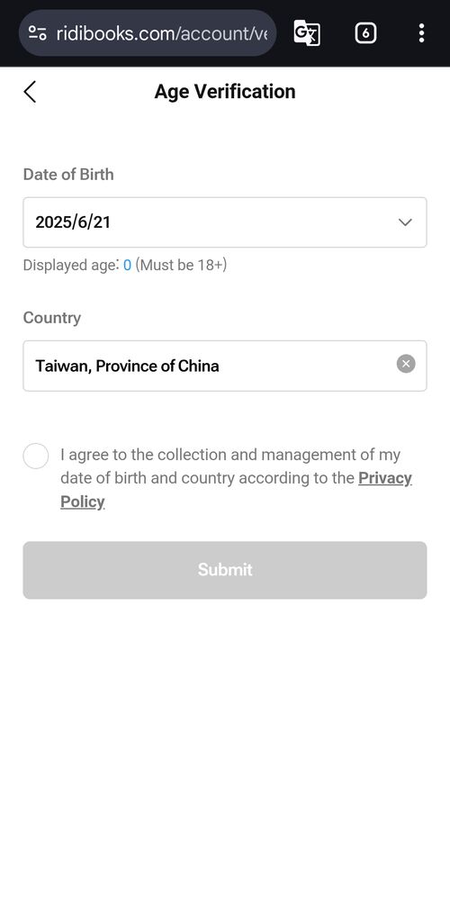Expand the Date of Birth chevron arrow

pos(405,222)
